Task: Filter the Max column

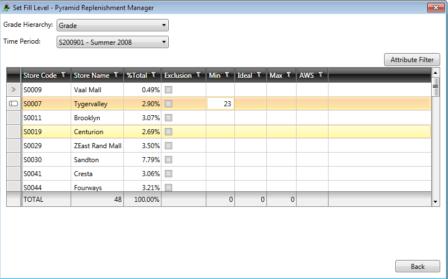Action: point(289,75)
